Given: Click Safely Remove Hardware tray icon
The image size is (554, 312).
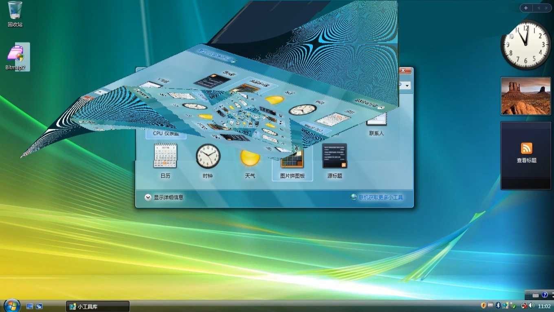Looking at the screenshot, I should [x=513, y=306].
